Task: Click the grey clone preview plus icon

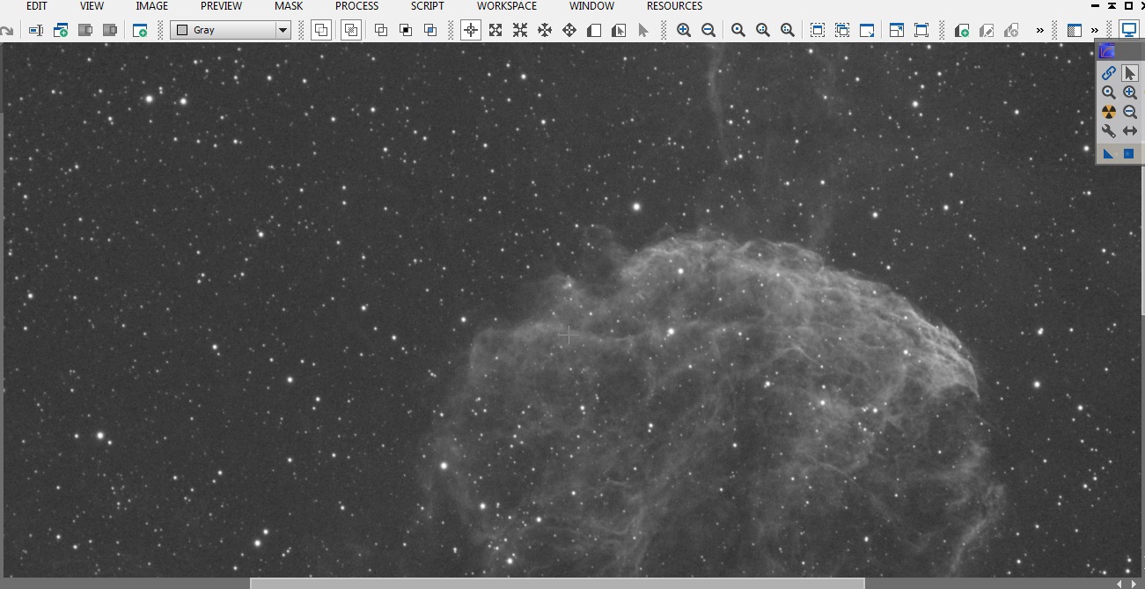Action: click(x=1011, y=30)
